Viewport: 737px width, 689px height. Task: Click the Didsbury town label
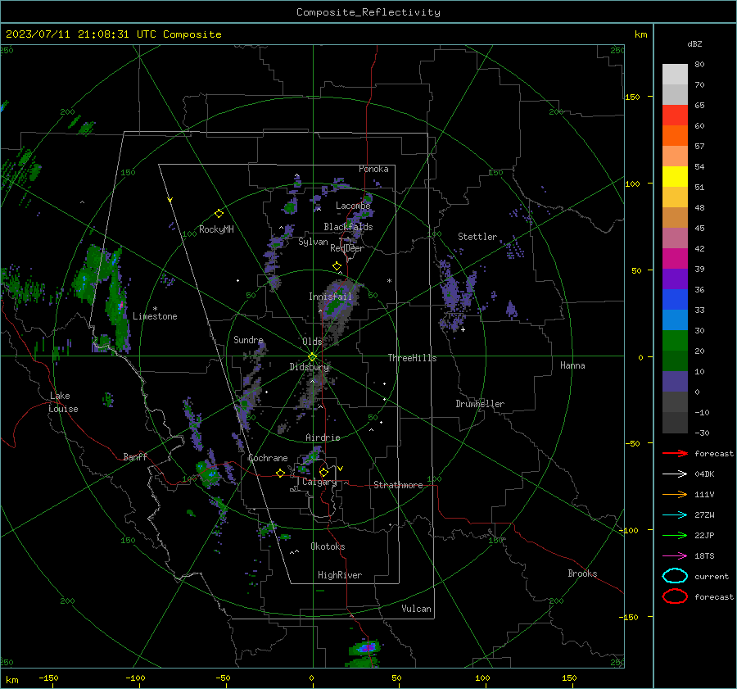[x=309, y=367]
